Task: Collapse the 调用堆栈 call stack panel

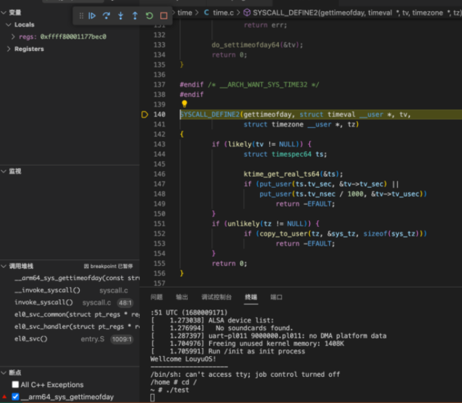Action: (x=4, y=266)
